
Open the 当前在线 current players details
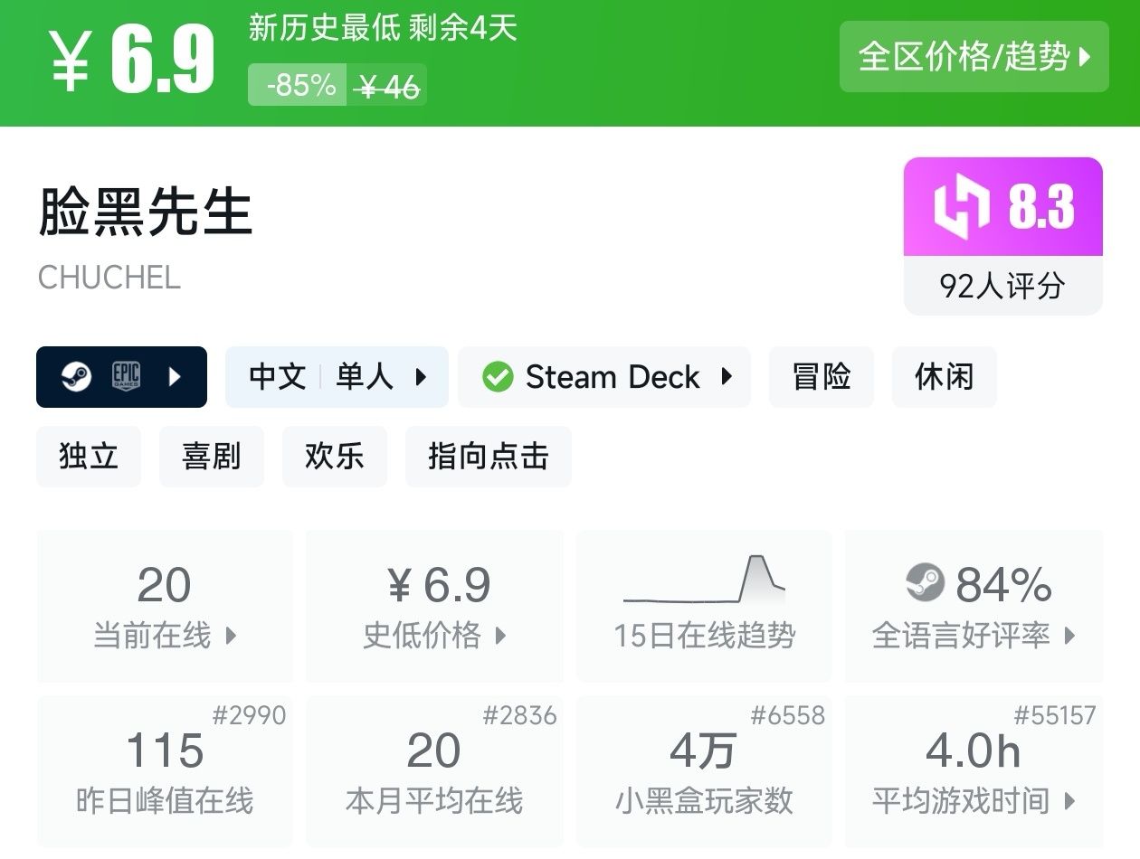tap(165, 636)
